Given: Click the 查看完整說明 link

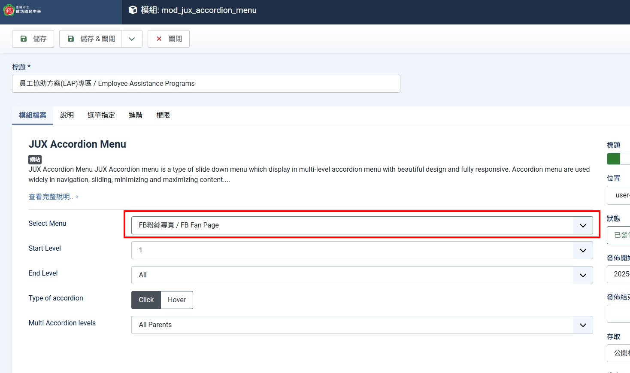Looking at the screenshot, I should (51, 197).
